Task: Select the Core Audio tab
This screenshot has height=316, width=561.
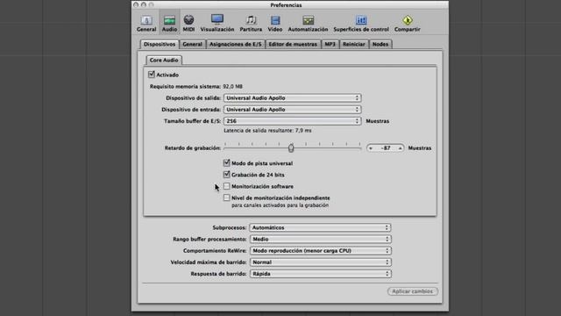Action: tap(164, 60)
